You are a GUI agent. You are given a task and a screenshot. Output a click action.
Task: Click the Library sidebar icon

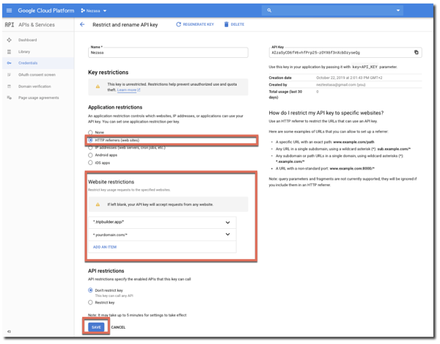coord(9,51)
